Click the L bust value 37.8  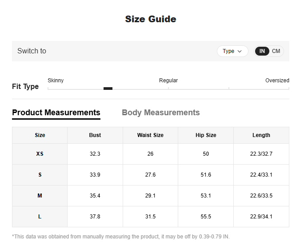(95, 217)
